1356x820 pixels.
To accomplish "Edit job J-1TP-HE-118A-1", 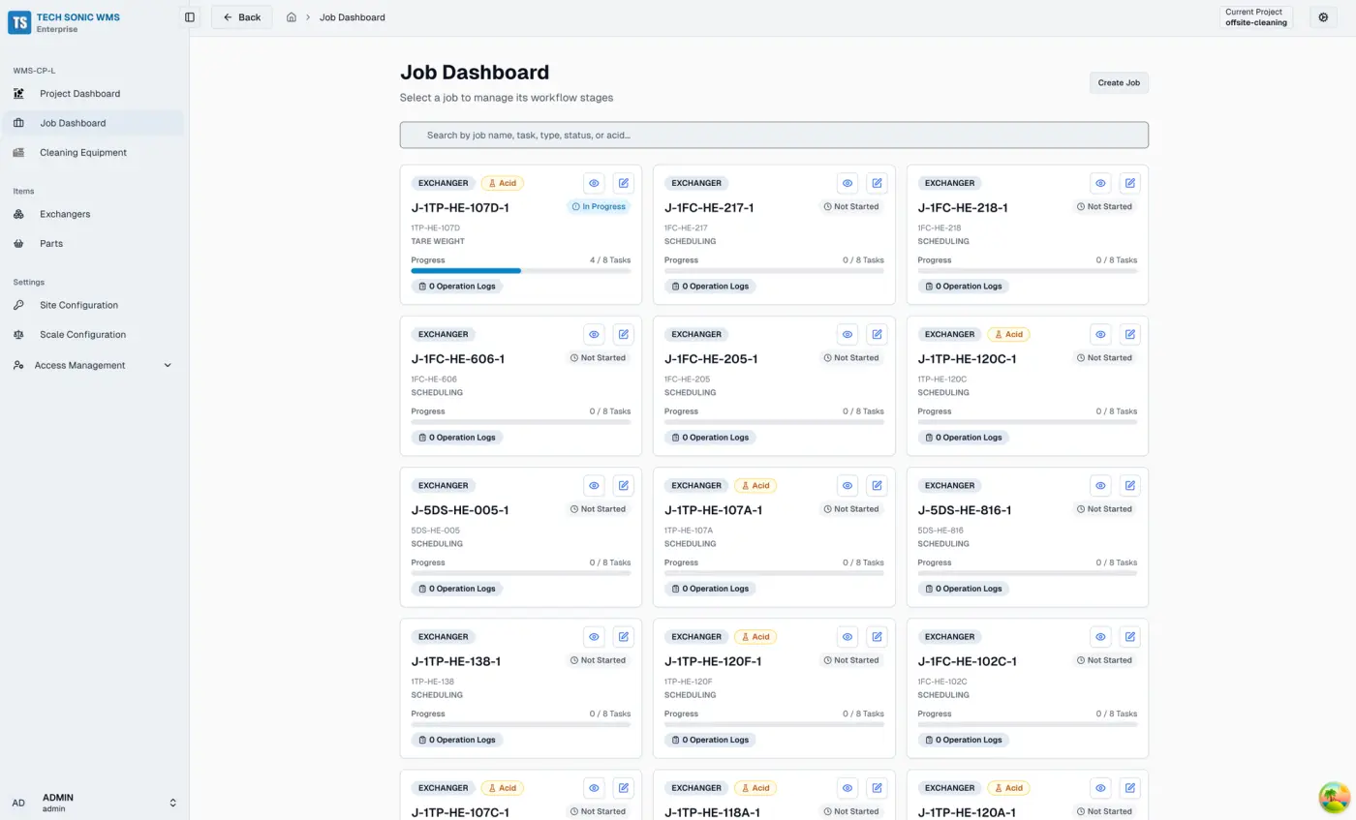I will 877,788.
